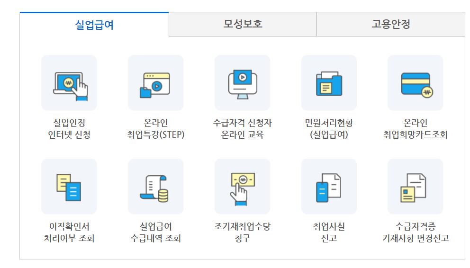Open the 모성보호 tab
Viewport: 470px width, 268px height.
pyautogui.click(x=243, y=24)
